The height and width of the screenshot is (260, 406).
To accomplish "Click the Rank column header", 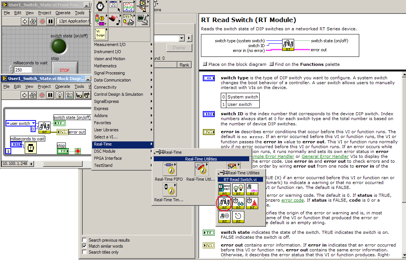I will (x=184, y=65).
